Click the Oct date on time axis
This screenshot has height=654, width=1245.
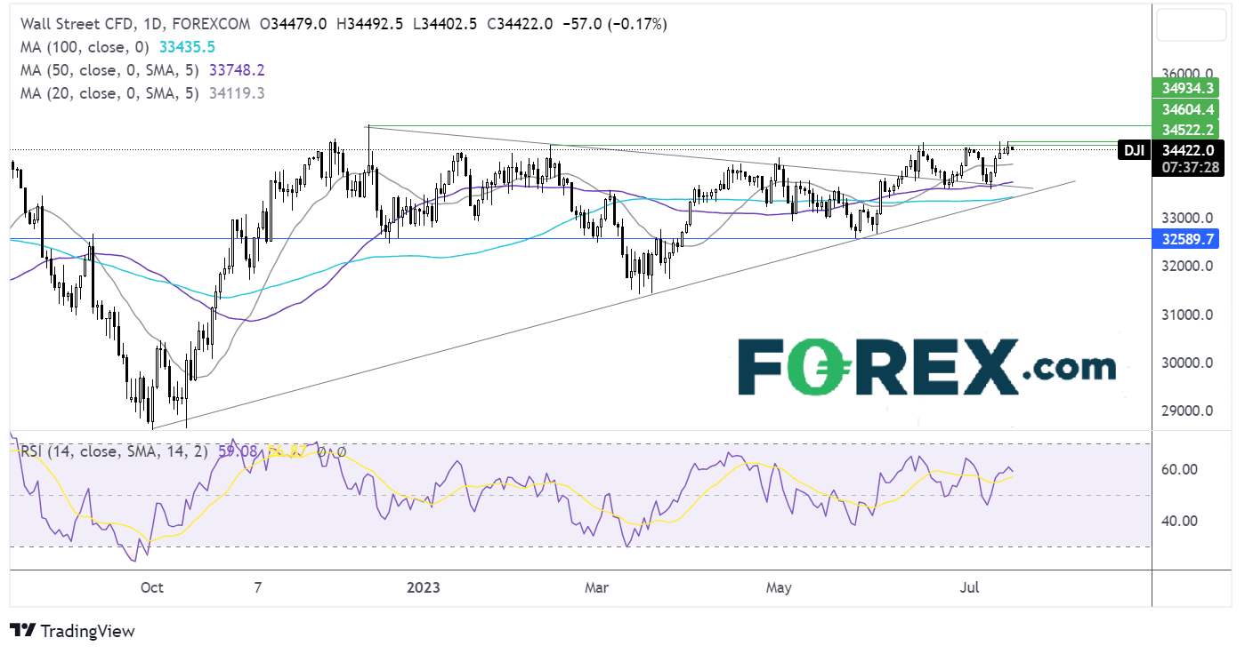(152, 587)
